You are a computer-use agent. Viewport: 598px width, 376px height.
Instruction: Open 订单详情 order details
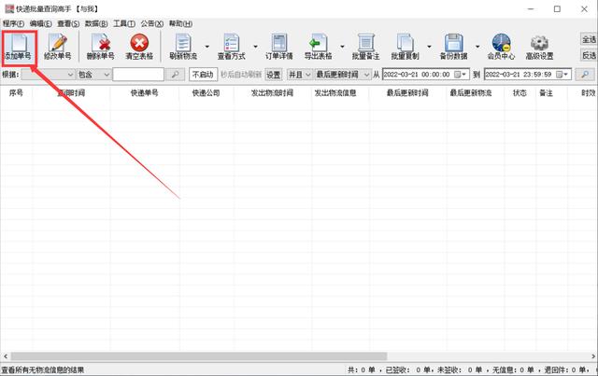[279, 47]
